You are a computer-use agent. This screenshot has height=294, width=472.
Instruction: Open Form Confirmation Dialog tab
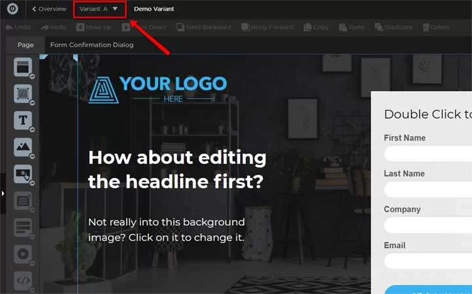(x=92, y=45)
